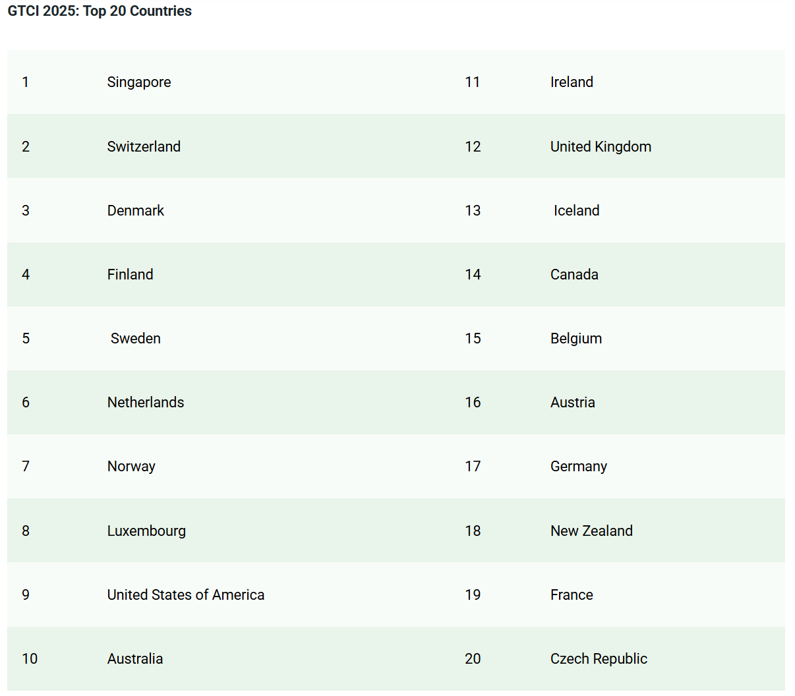Select the Sweden table cell
Image resolution: width=795 pixels, height=696 pixels.
pyautogui.click(x=136, y=338)
